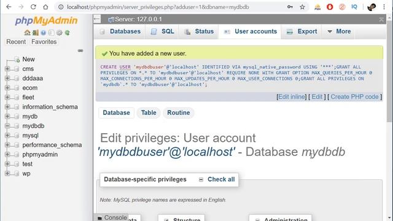Bookmark this page with star icon
393x221 pixels.
302,7
